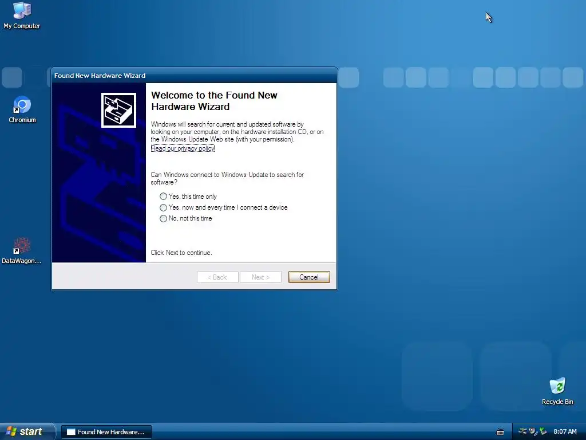Open the My Computer desktop icon
This screenshot has width=586, height=440.
[x=22, y=15]
